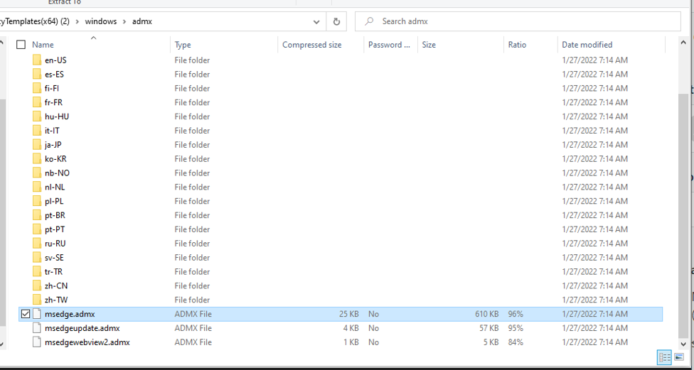The image size is (694, 370).
Task: Select the pl-PL folder icon
Action: [37, 202]
